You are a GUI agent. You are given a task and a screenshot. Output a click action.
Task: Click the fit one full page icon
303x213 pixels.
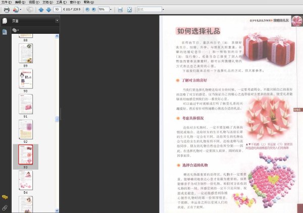coord(129,10)
